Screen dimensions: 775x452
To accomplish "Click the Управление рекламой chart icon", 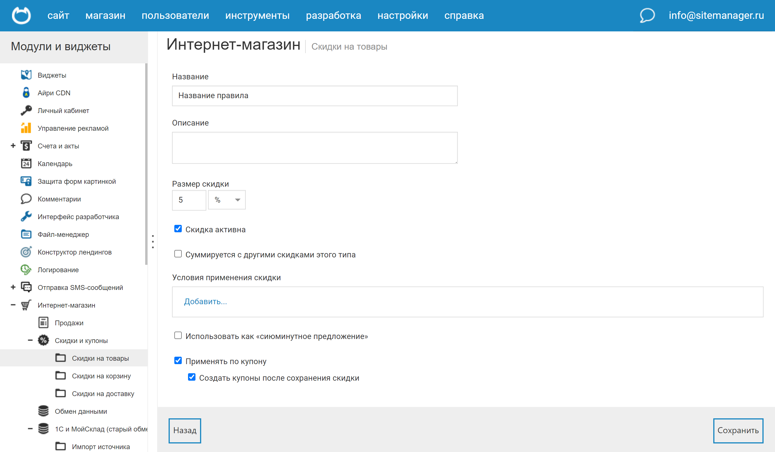I will click(x=26, y=128).
